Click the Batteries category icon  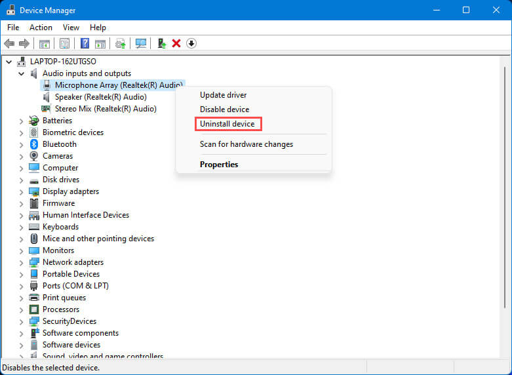[34, 121]
